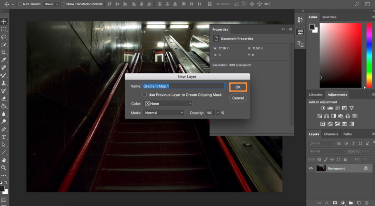This screenshot has height=206, width=375.
Task: Open the Opacity dropdown arrow in dialog
Action: pos(217,113)
